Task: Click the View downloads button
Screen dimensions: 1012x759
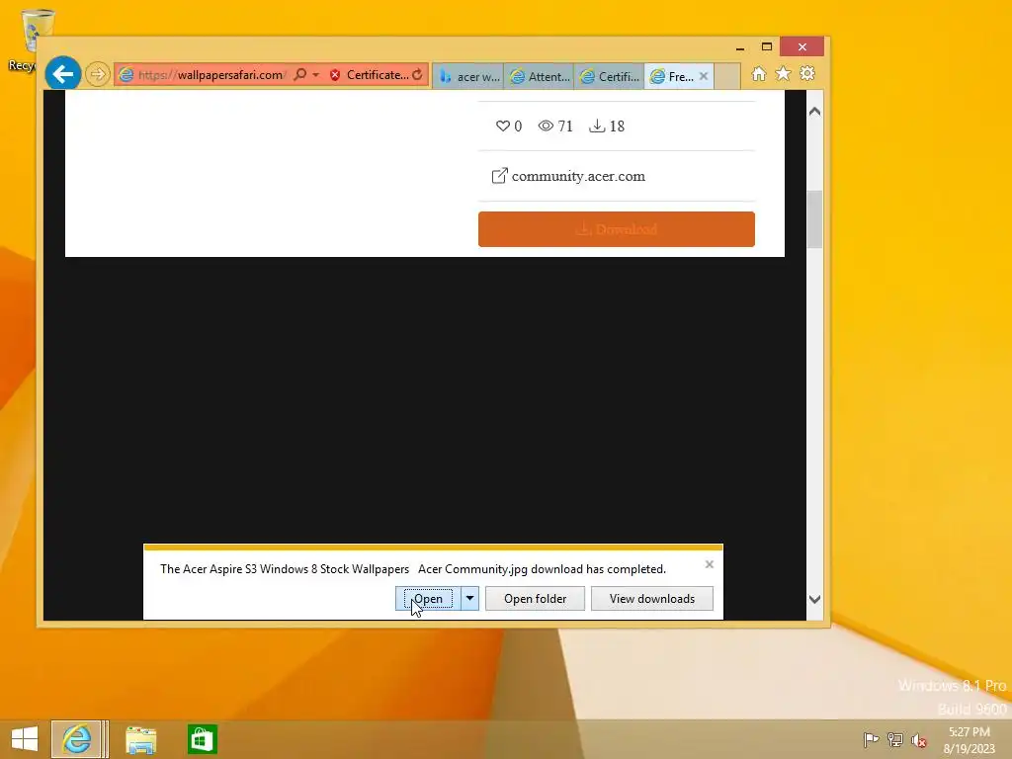Action: click(x=652, y=599)
